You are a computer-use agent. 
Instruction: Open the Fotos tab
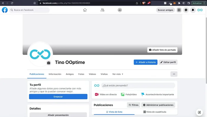[81, 74]
